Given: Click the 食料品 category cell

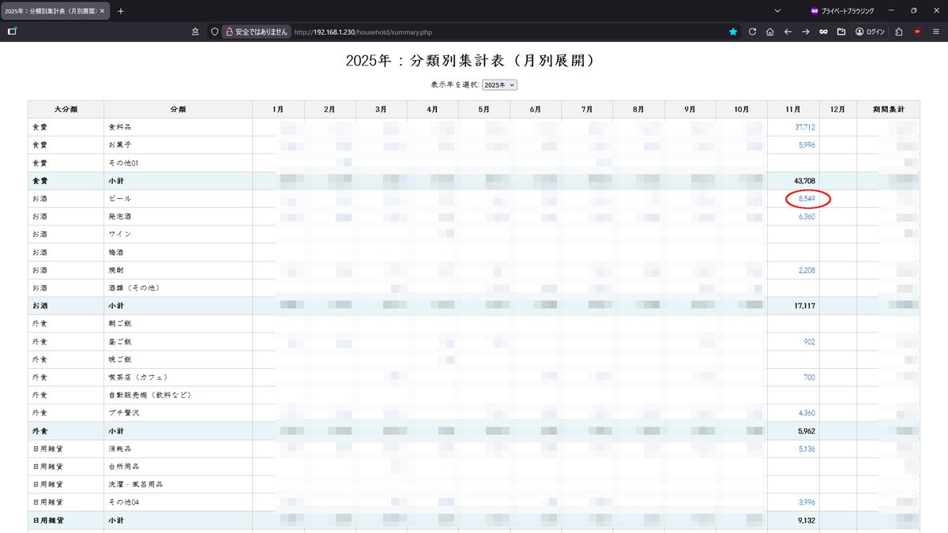Looking at the screenshot, I should coord(178,127).
